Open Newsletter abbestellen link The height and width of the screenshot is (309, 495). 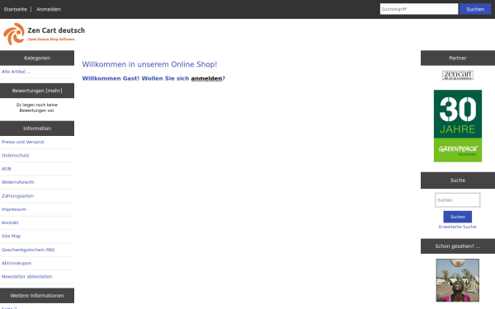(x=27, y=277)
